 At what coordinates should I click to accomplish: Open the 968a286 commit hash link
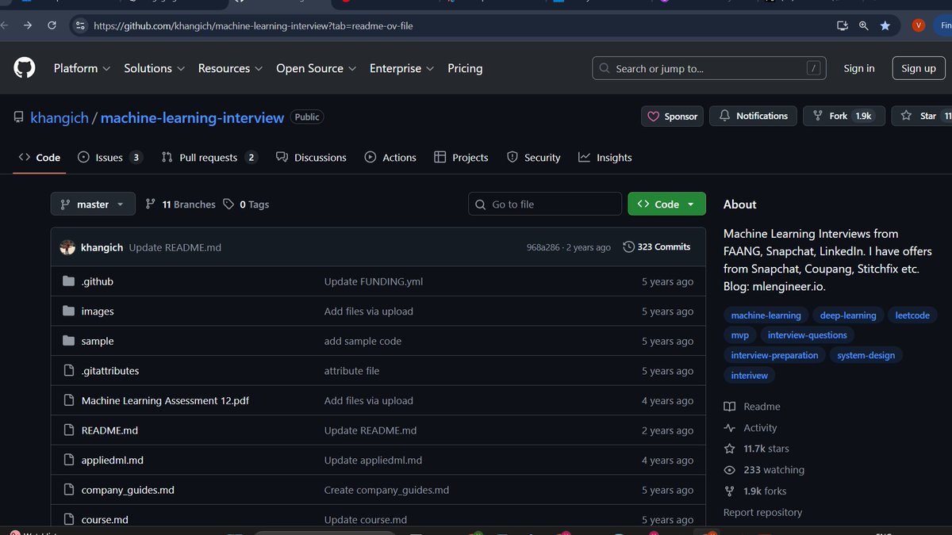(543, 247)
